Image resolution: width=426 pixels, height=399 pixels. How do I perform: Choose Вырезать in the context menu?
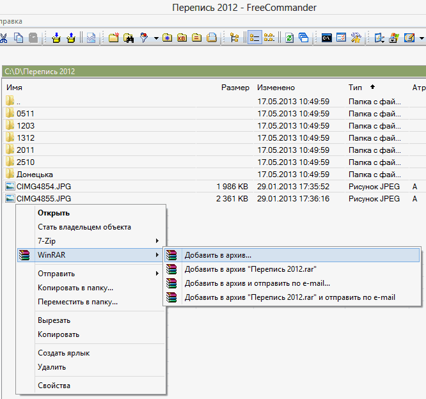click(x=91, y=320)
